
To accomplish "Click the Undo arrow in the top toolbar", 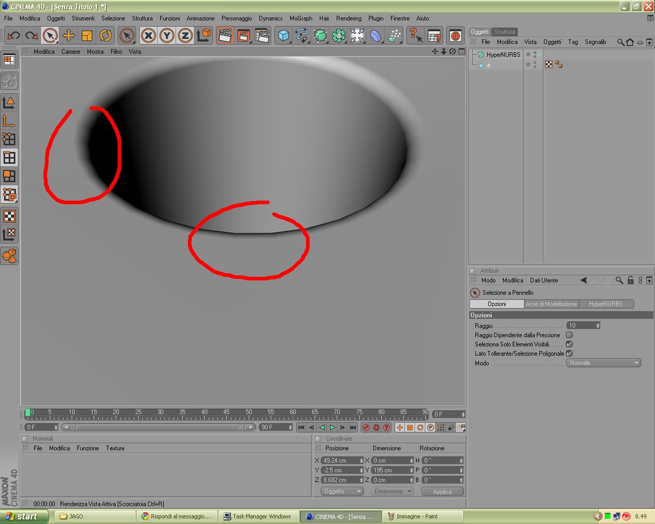I will (13, 35).
